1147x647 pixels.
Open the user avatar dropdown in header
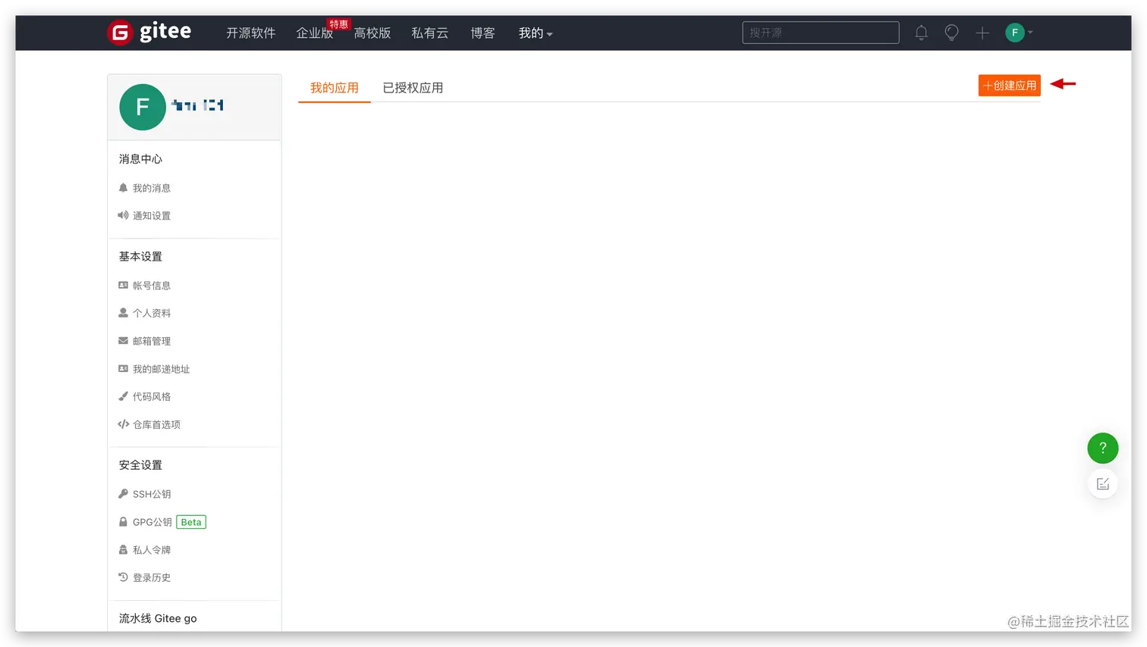(x=1019, y=33)
